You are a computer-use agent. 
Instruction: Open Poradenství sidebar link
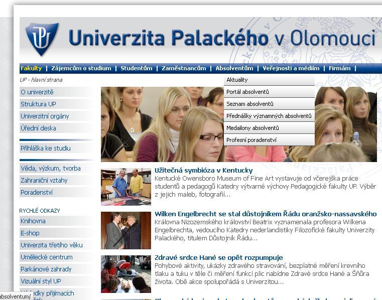pyautogui.click(x=56, y=192)
